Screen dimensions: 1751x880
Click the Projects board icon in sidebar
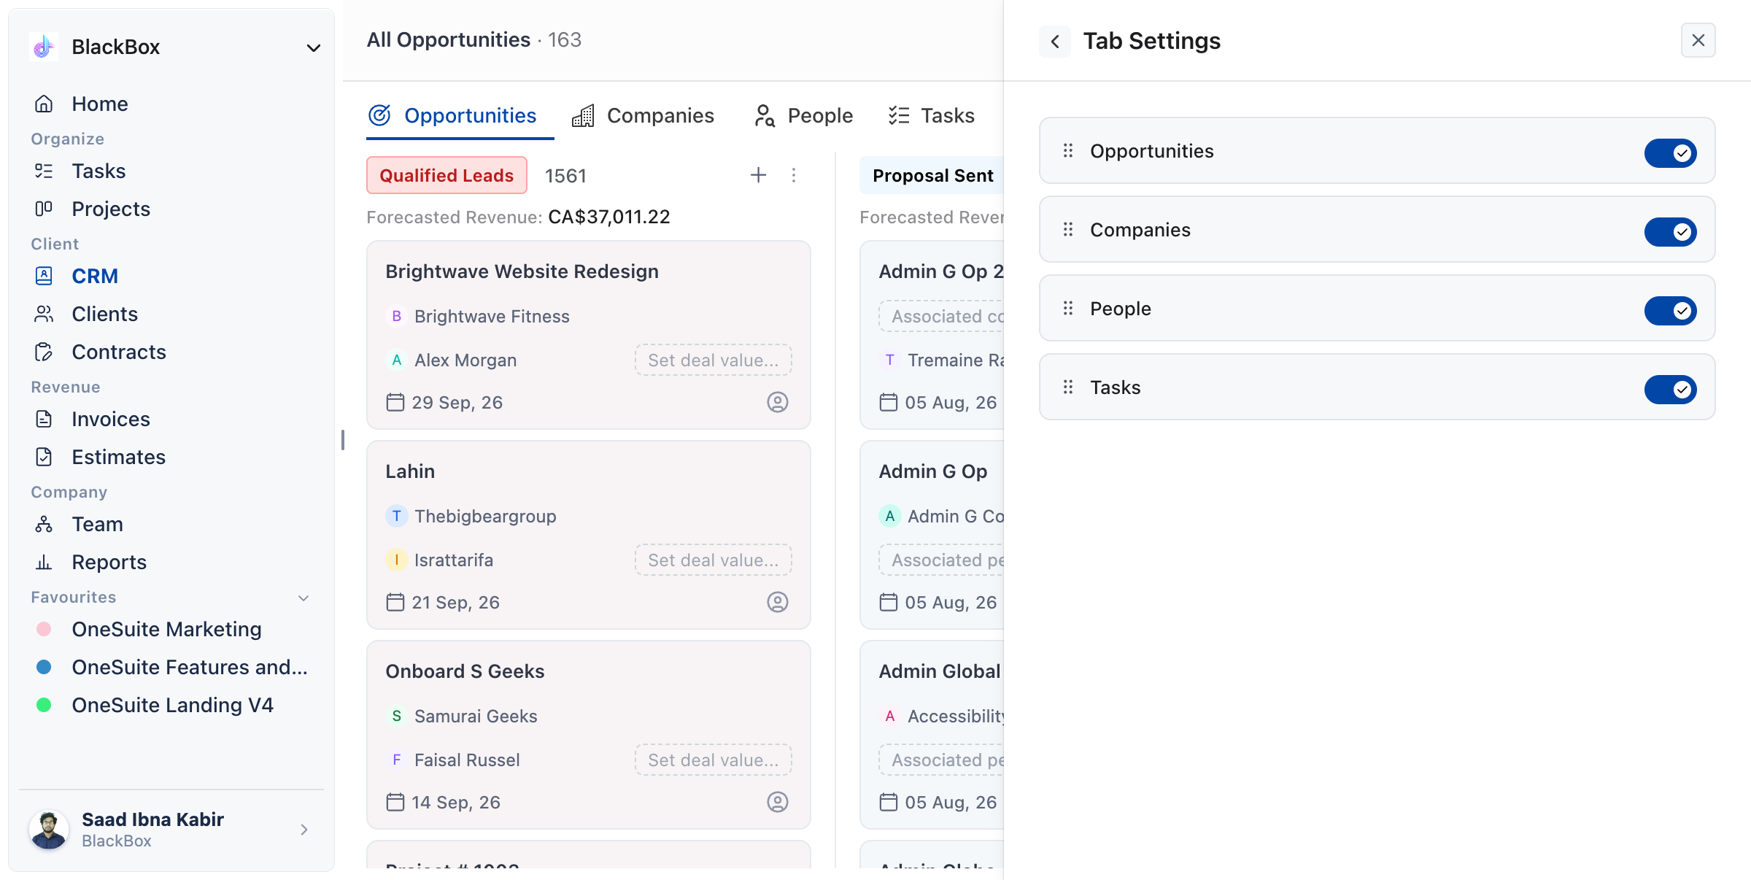click(44, 209)
